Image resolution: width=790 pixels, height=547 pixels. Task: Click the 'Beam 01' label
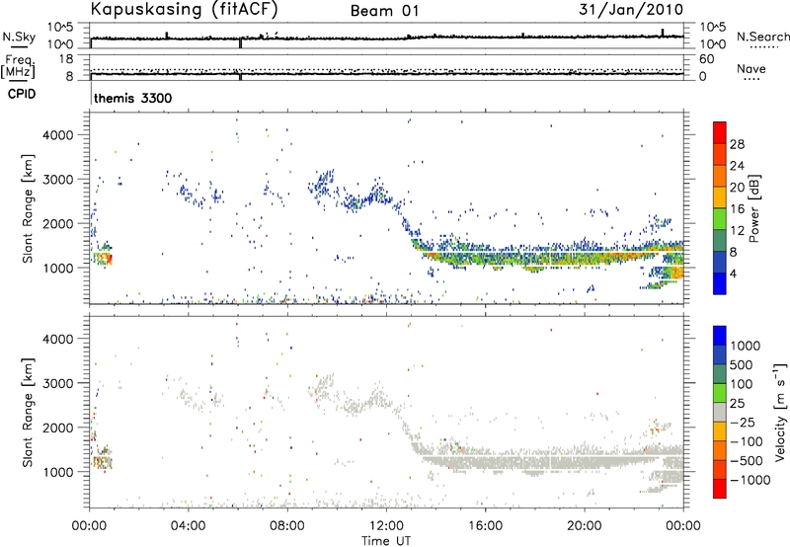pos(384,11)
